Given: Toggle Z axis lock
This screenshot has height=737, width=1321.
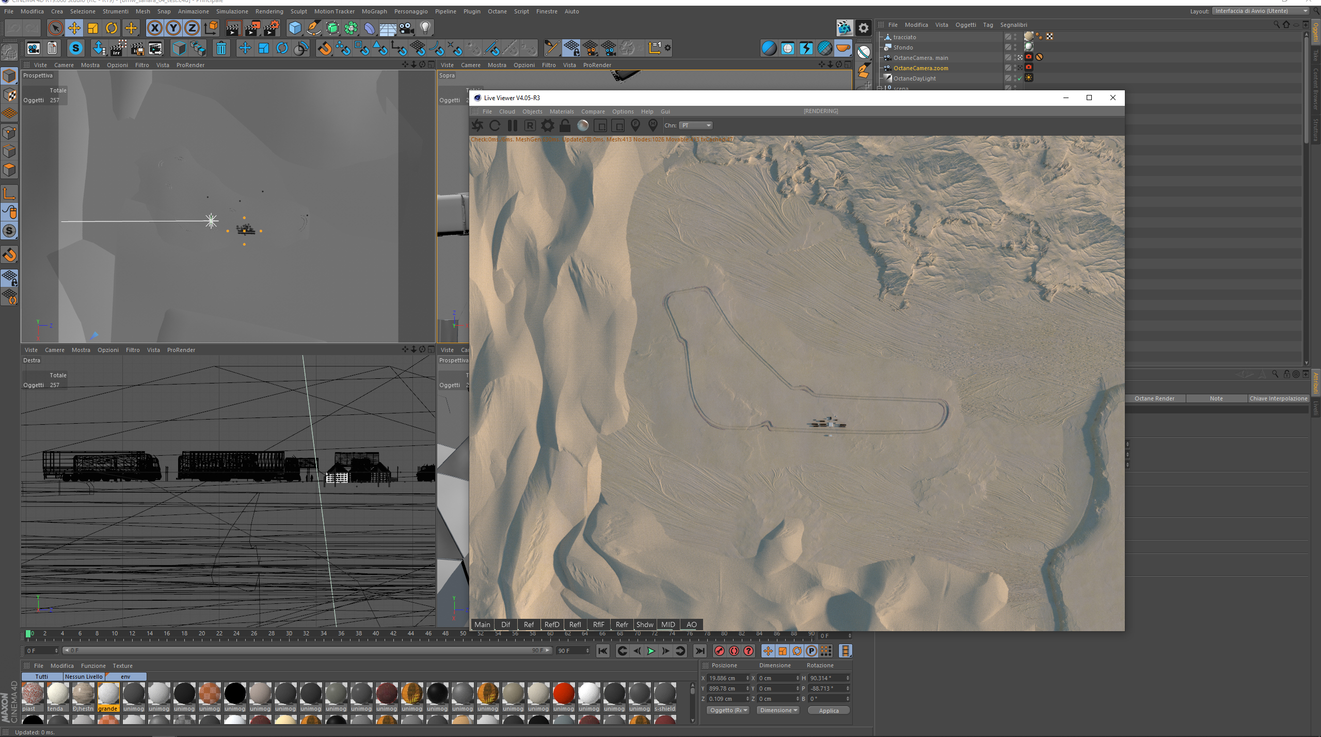Looking at the screenshot, I should tap(192, 28).
